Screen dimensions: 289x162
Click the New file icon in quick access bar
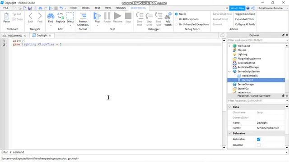pyautogui.click(x=25, y=8)
